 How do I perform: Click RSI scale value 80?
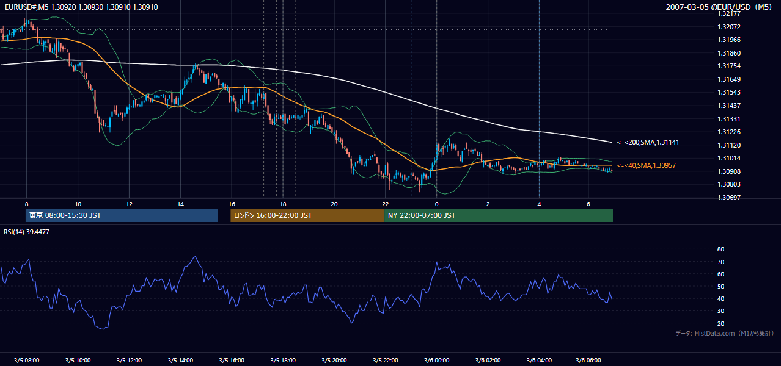pos(721,249)
